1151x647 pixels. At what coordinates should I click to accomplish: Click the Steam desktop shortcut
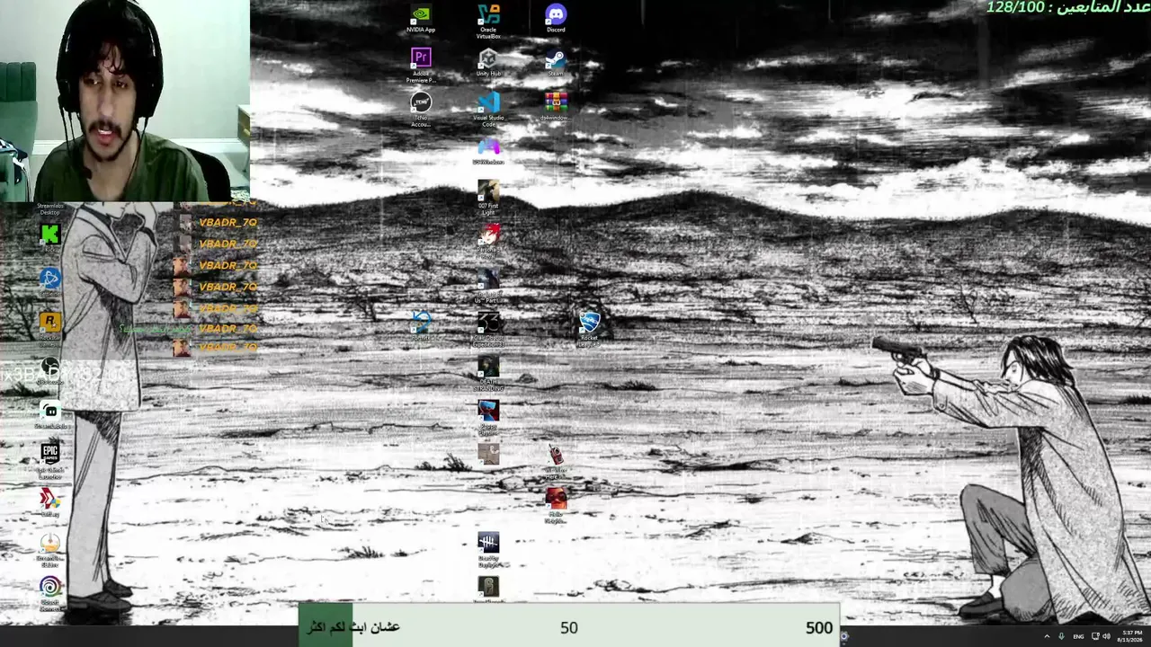click(x=556, y=63)
